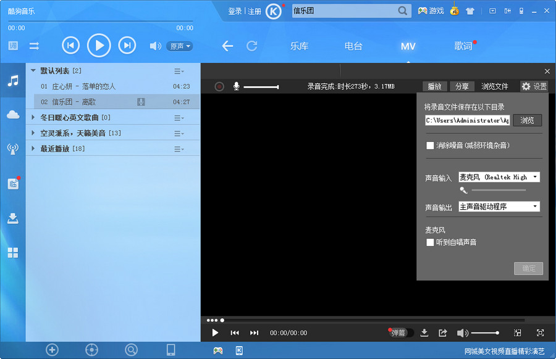Image resolution: width=556 pixels, height=359 pixels.
Task: Switch to the MV tab
Action: 408,46
